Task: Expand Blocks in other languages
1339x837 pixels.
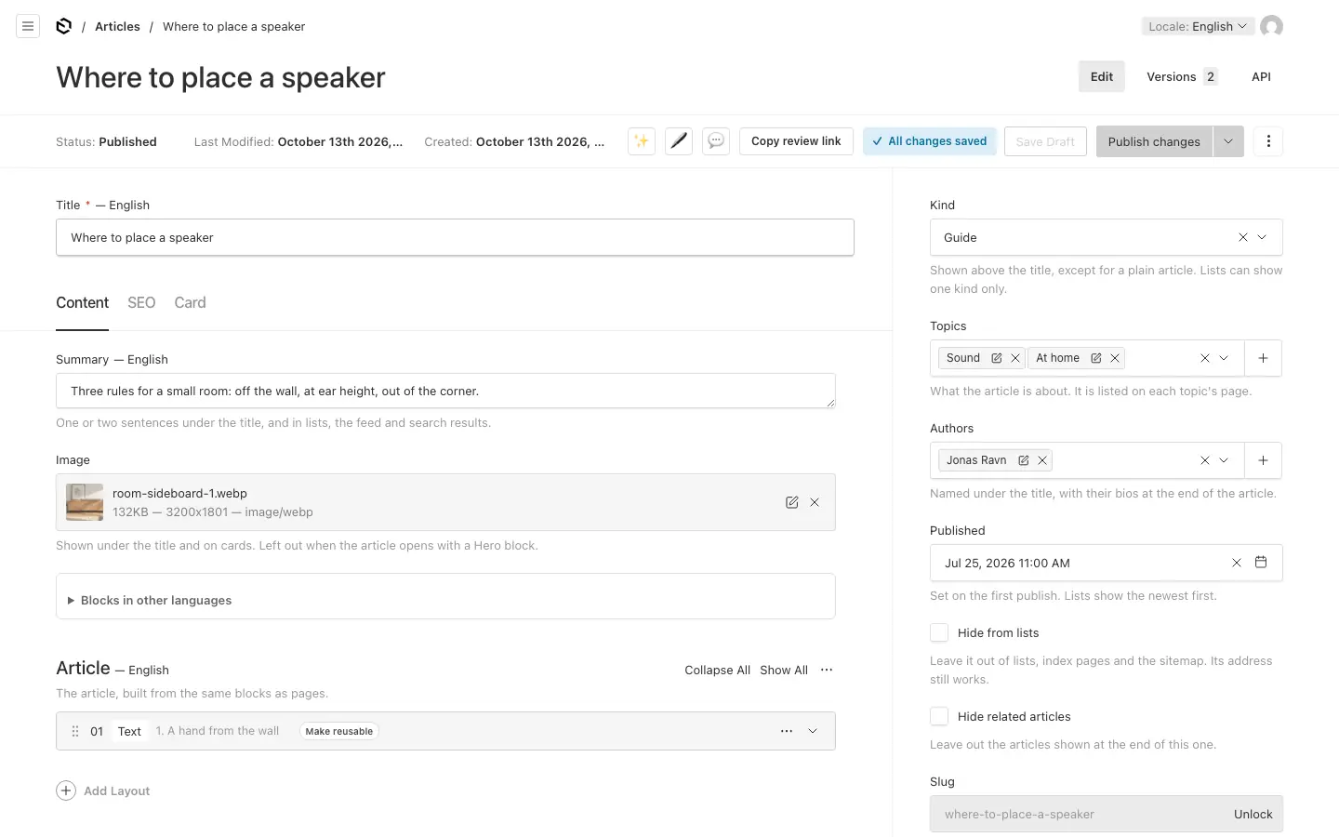Action: tap(149, 601)
